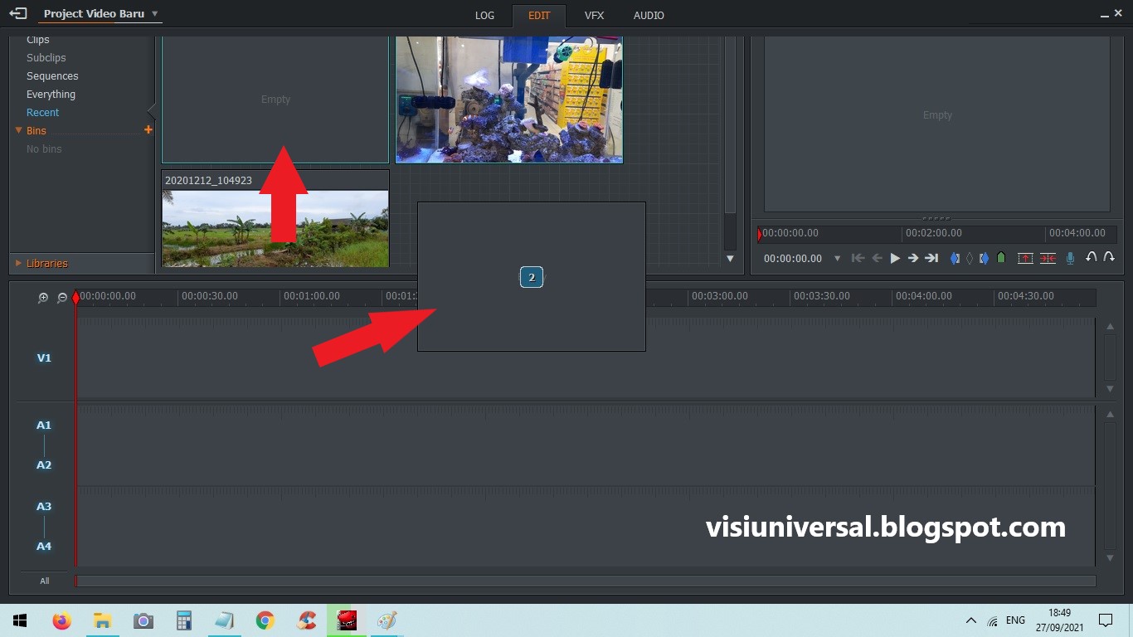The height and width of the screenshot is (637, 1133).
Task: Select the All tracks button
Action: pyautogui.click(x=42, y=581)
